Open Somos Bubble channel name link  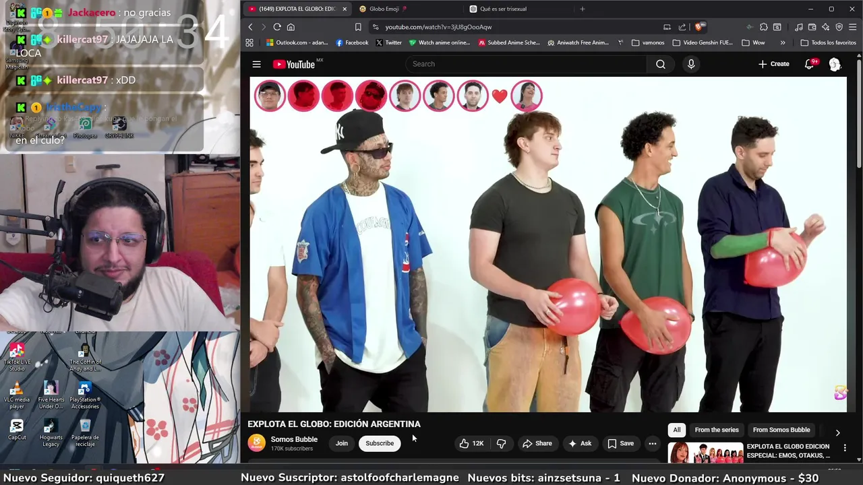click(x=294, y=439)
